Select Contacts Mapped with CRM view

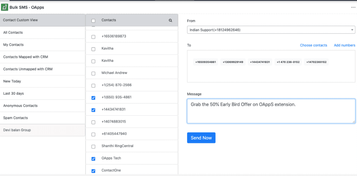(43, 57)
